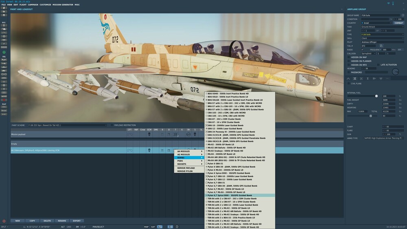
Task: Open the Ammo Type dropdown
Action: pyautogui.click(x=384, y=138)
